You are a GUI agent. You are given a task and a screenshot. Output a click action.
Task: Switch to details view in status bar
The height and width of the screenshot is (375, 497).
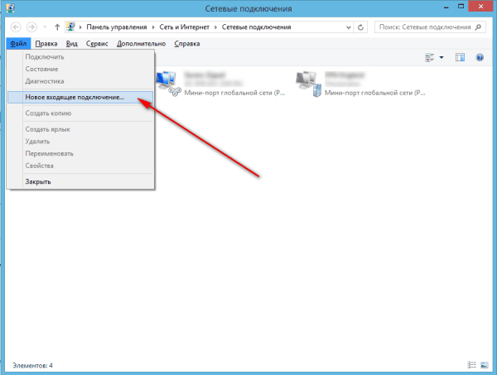click(x=472, y=365)
